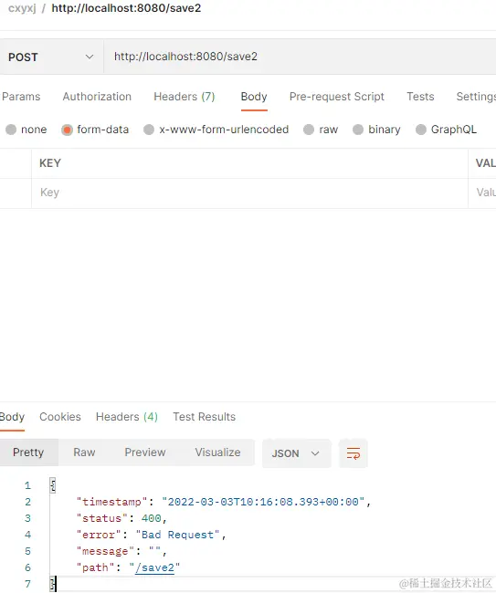This screenshot has height=593, width=496.
Task: Open the POST method dropdown
Action: coord(51,57)
